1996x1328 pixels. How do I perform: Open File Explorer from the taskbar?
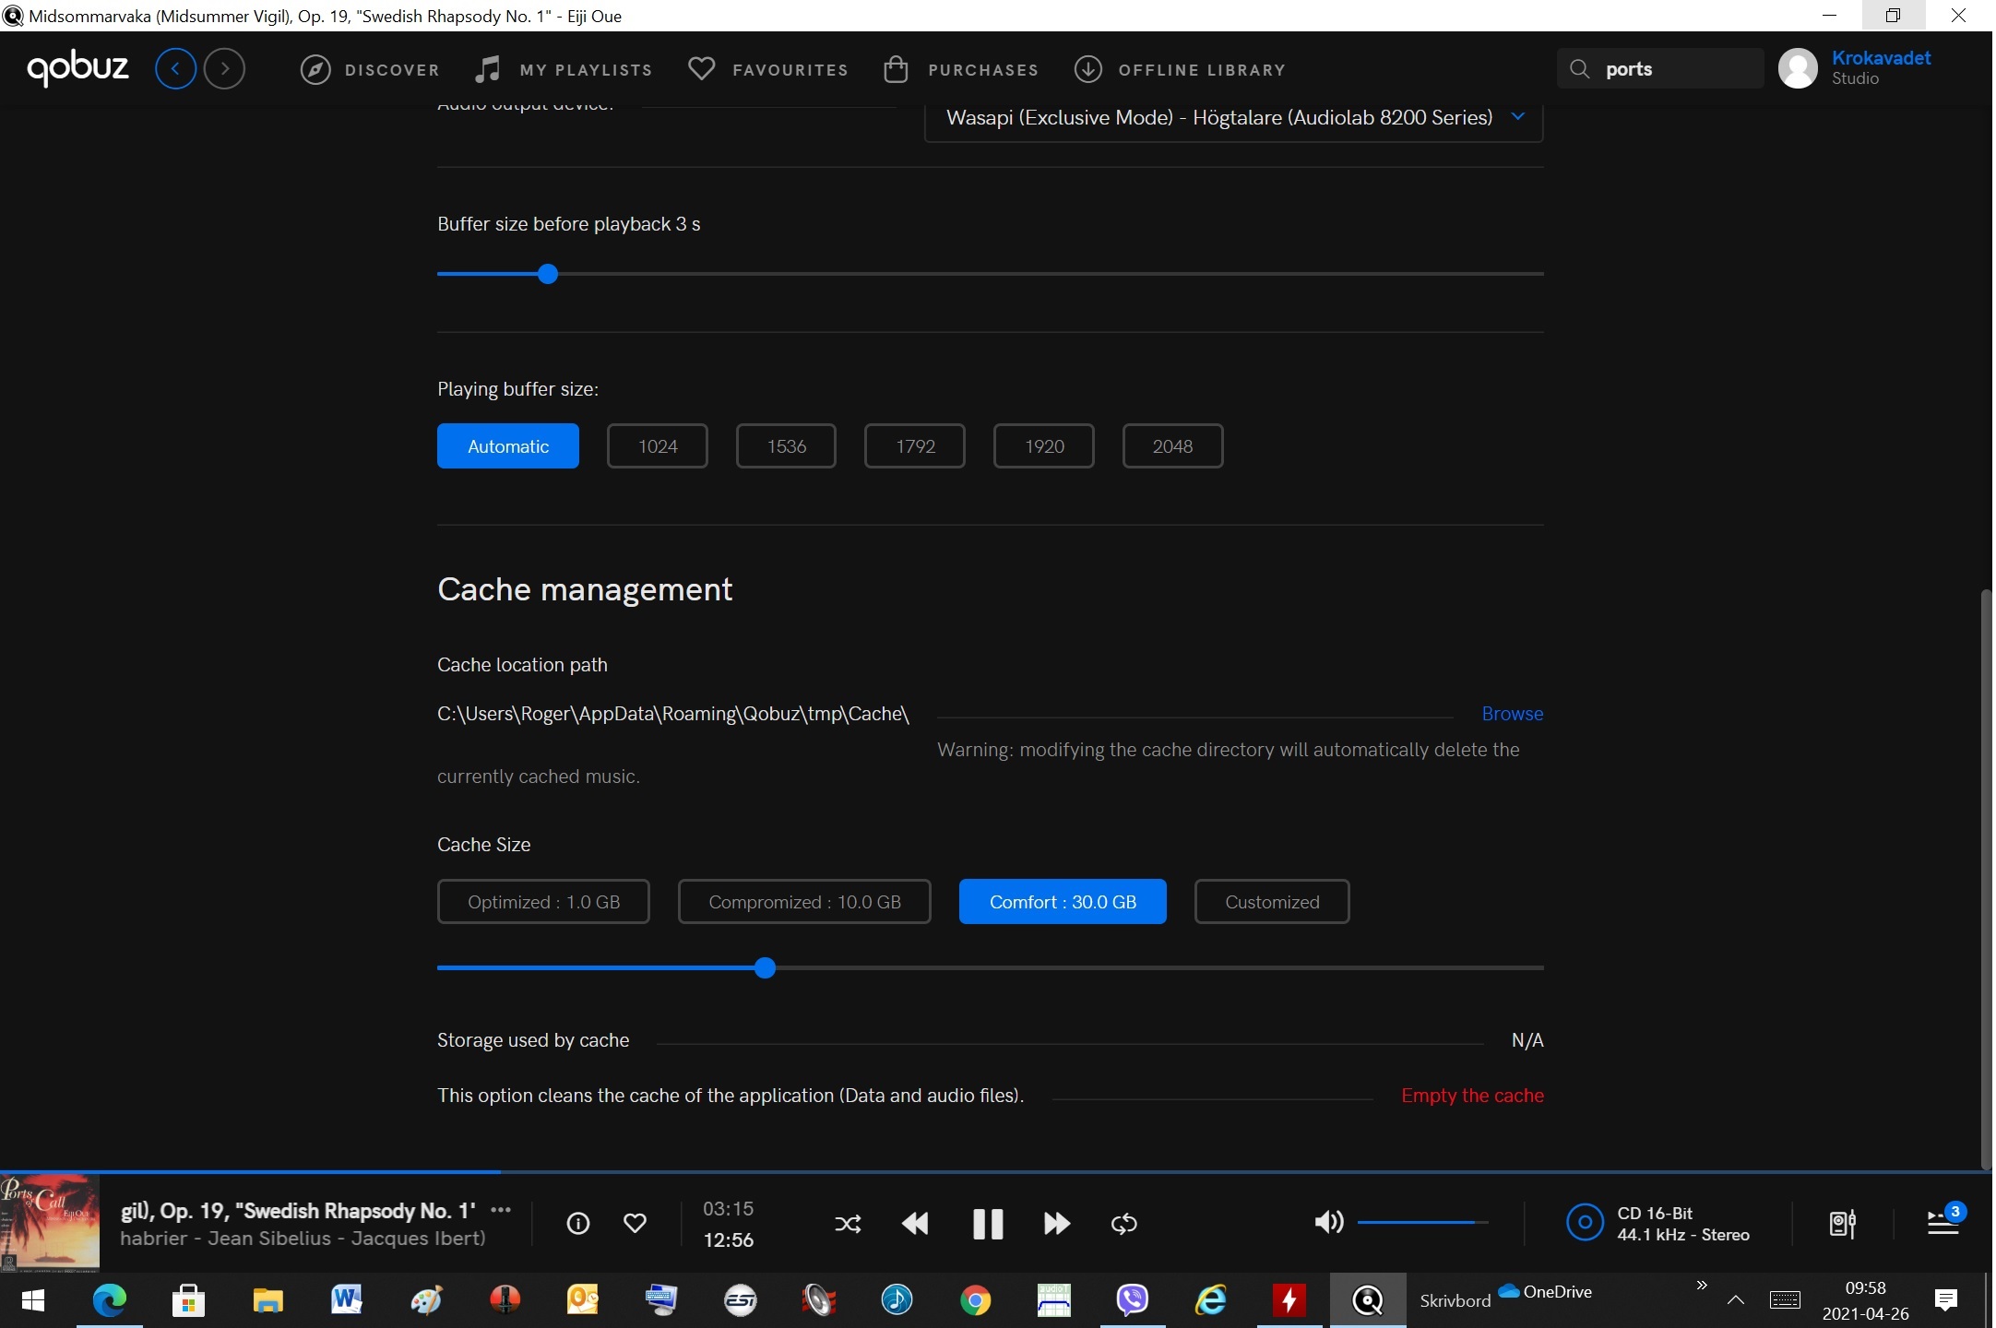[267, 1300]
